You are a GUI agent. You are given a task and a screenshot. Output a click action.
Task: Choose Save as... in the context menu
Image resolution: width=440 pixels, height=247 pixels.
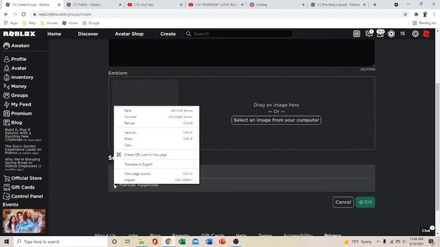pyautogui.click(x=157, y=132)
